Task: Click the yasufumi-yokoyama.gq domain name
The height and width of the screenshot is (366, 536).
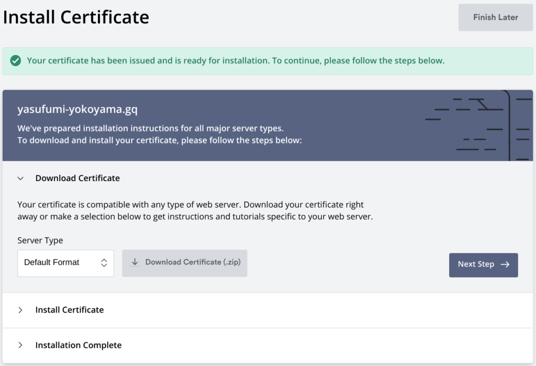Action: point(77,109)
